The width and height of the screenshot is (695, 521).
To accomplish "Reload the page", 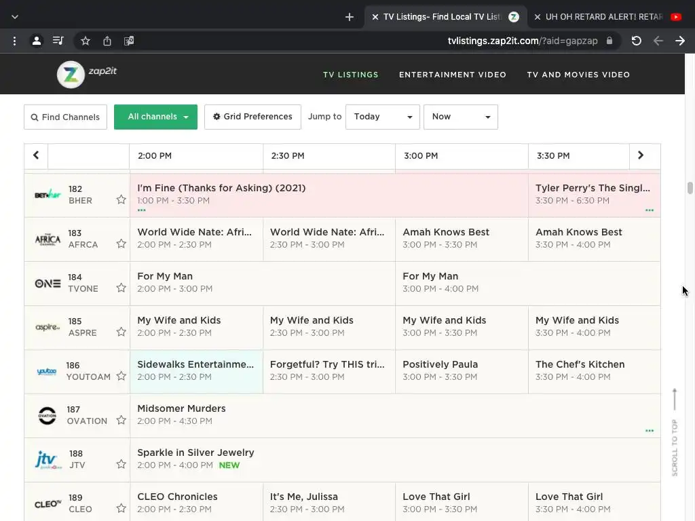I will point(637,41).
